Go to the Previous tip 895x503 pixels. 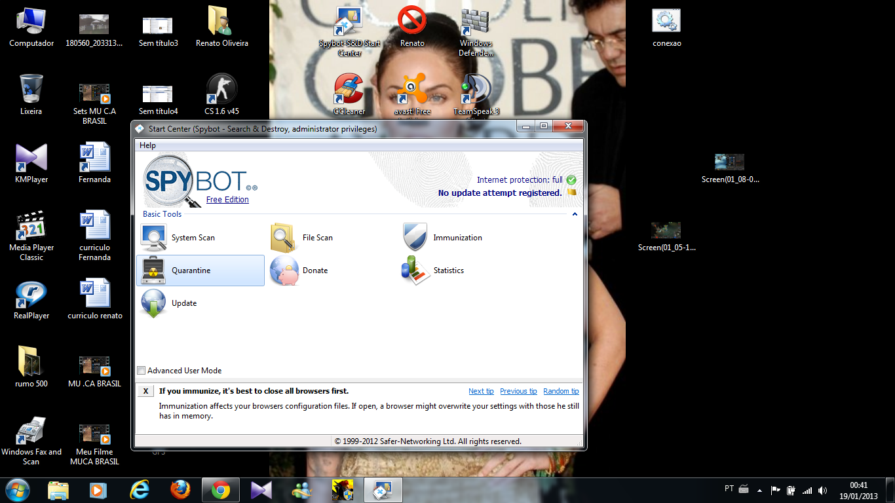pyautogui.click(x=518, y=391)
